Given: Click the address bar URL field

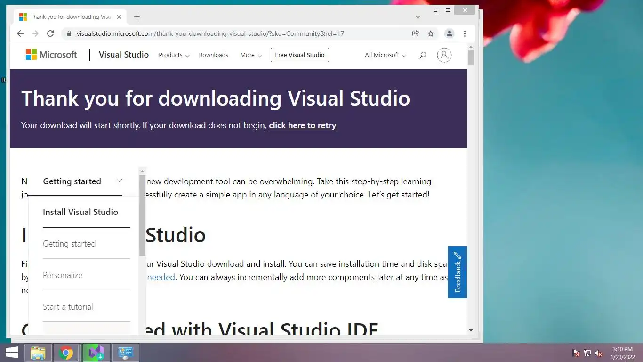Looking at the screenshot, I should coord(235,33).
